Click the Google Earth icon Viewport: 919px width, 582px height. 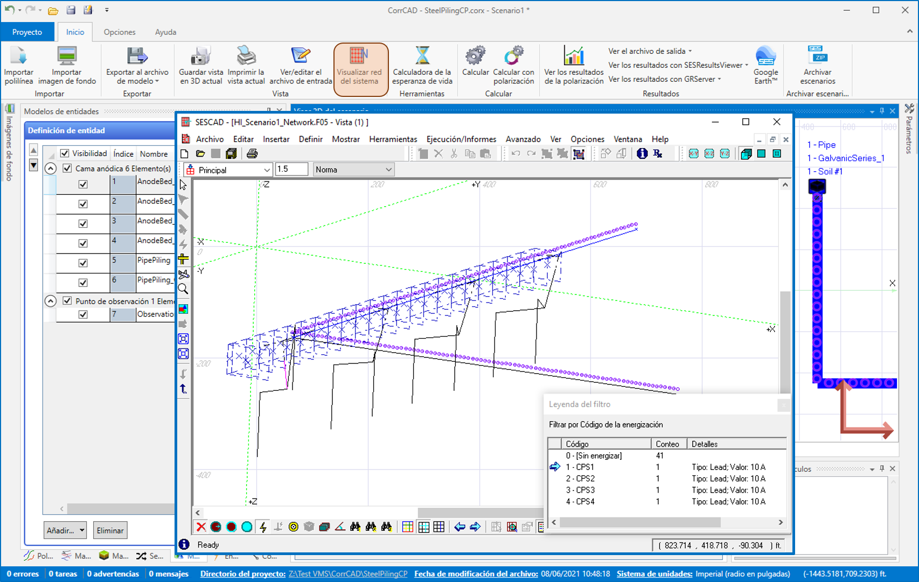[765, 56]
